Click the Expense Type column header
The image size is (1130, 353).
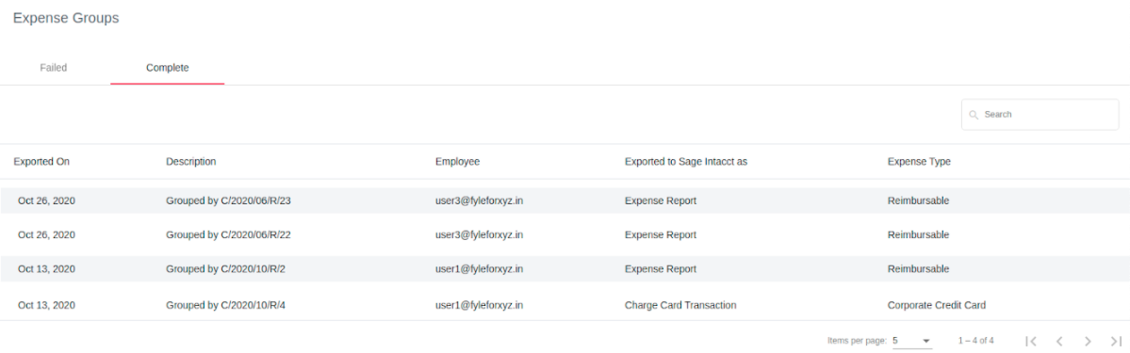pyautogui.click(x=919, y=161)
